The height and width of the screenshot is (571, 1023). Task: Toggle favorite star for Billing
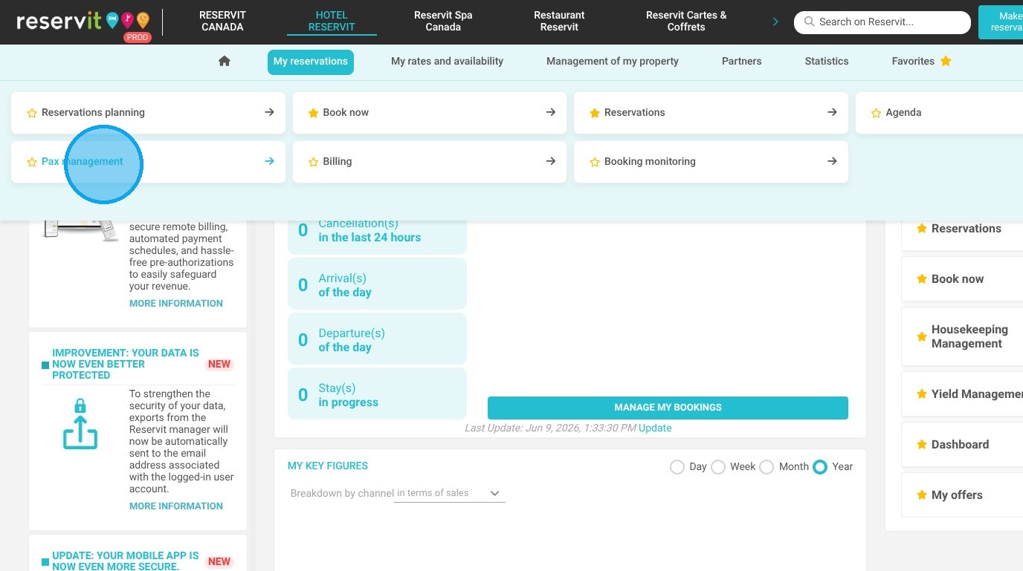(x=313, y=162)
